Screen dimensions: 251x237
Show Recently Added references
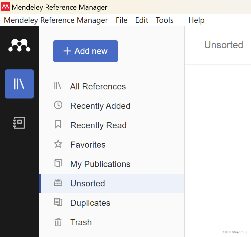pos(111,106)
